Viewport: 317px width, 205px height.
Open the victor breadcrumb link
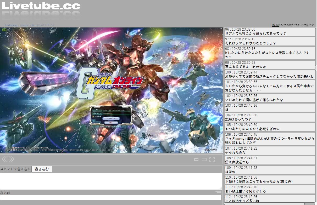coord(25,25)
